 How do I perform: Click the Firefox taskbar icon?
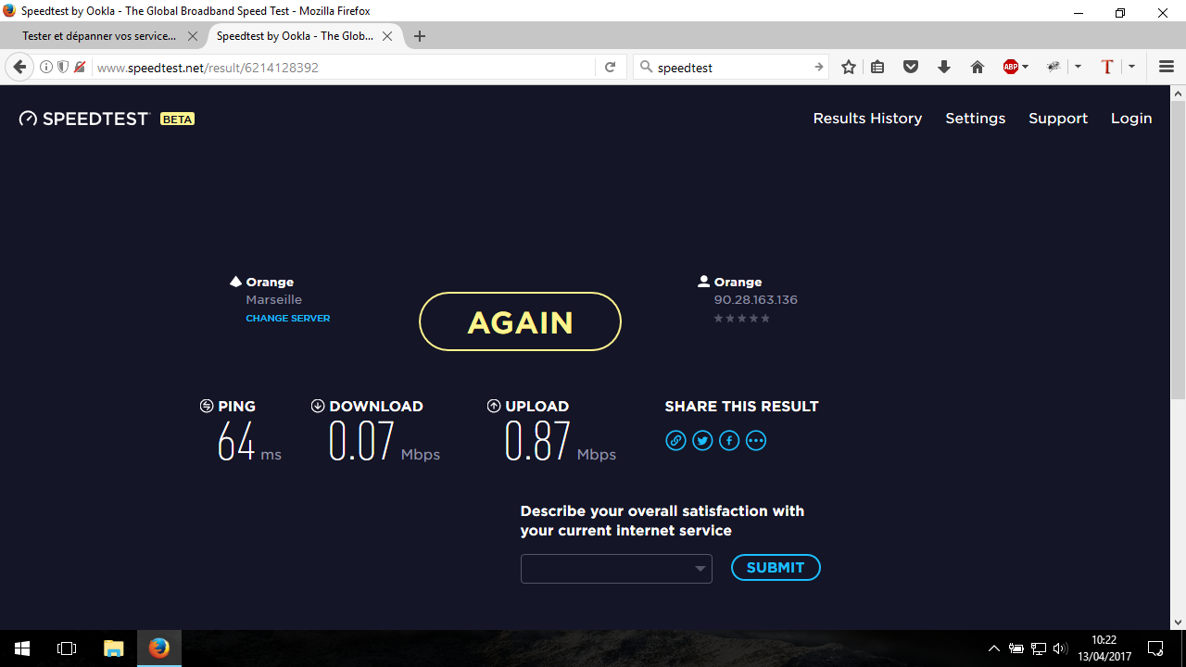(x=159, y=648)
